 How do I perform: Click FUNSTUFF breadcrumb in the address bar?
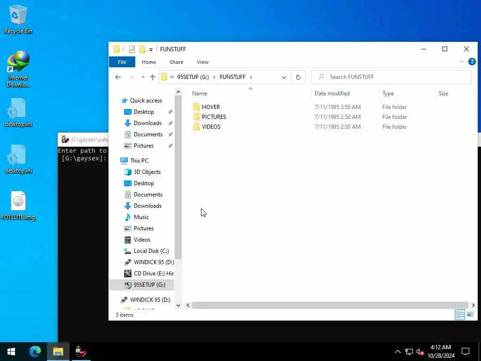[x=233, y=77]
